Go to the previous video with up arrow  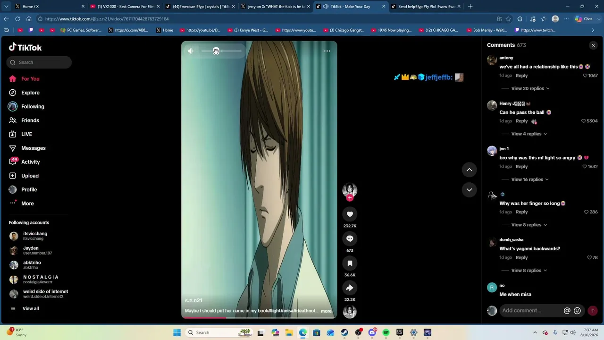pos(469,170)
